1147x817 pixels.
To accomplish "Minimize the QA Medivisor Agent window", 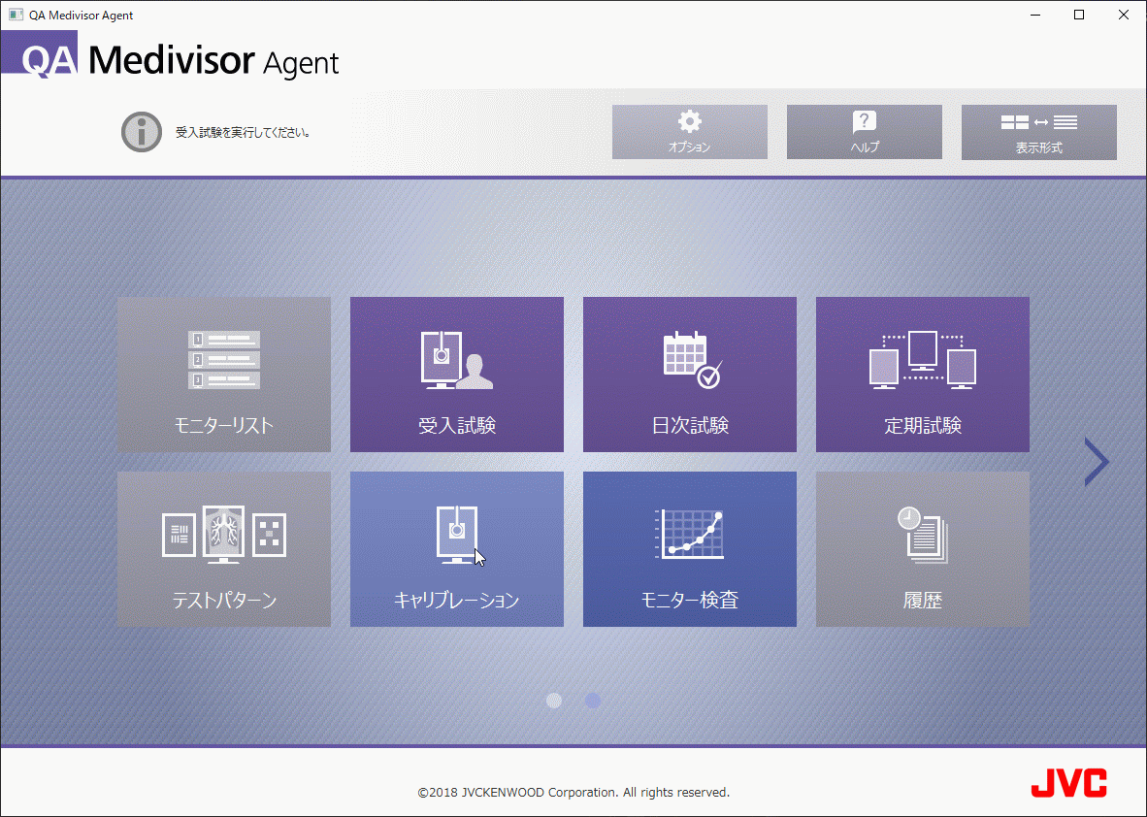I will coord(1035,15).
